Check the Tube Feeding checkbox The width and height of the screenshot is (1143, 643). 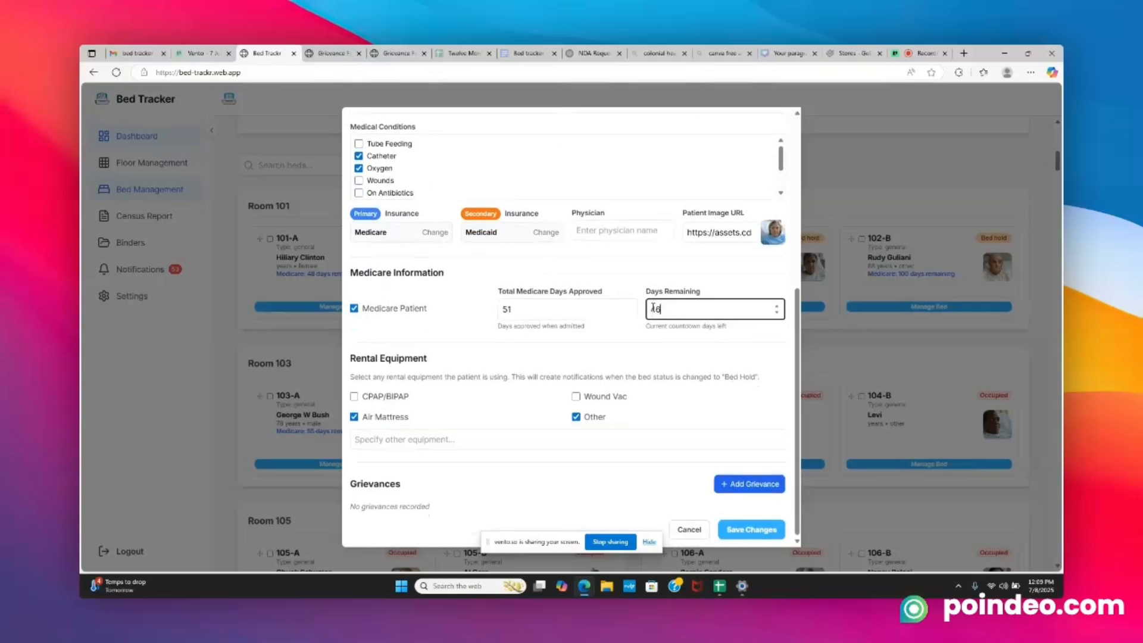coord(359,143)
